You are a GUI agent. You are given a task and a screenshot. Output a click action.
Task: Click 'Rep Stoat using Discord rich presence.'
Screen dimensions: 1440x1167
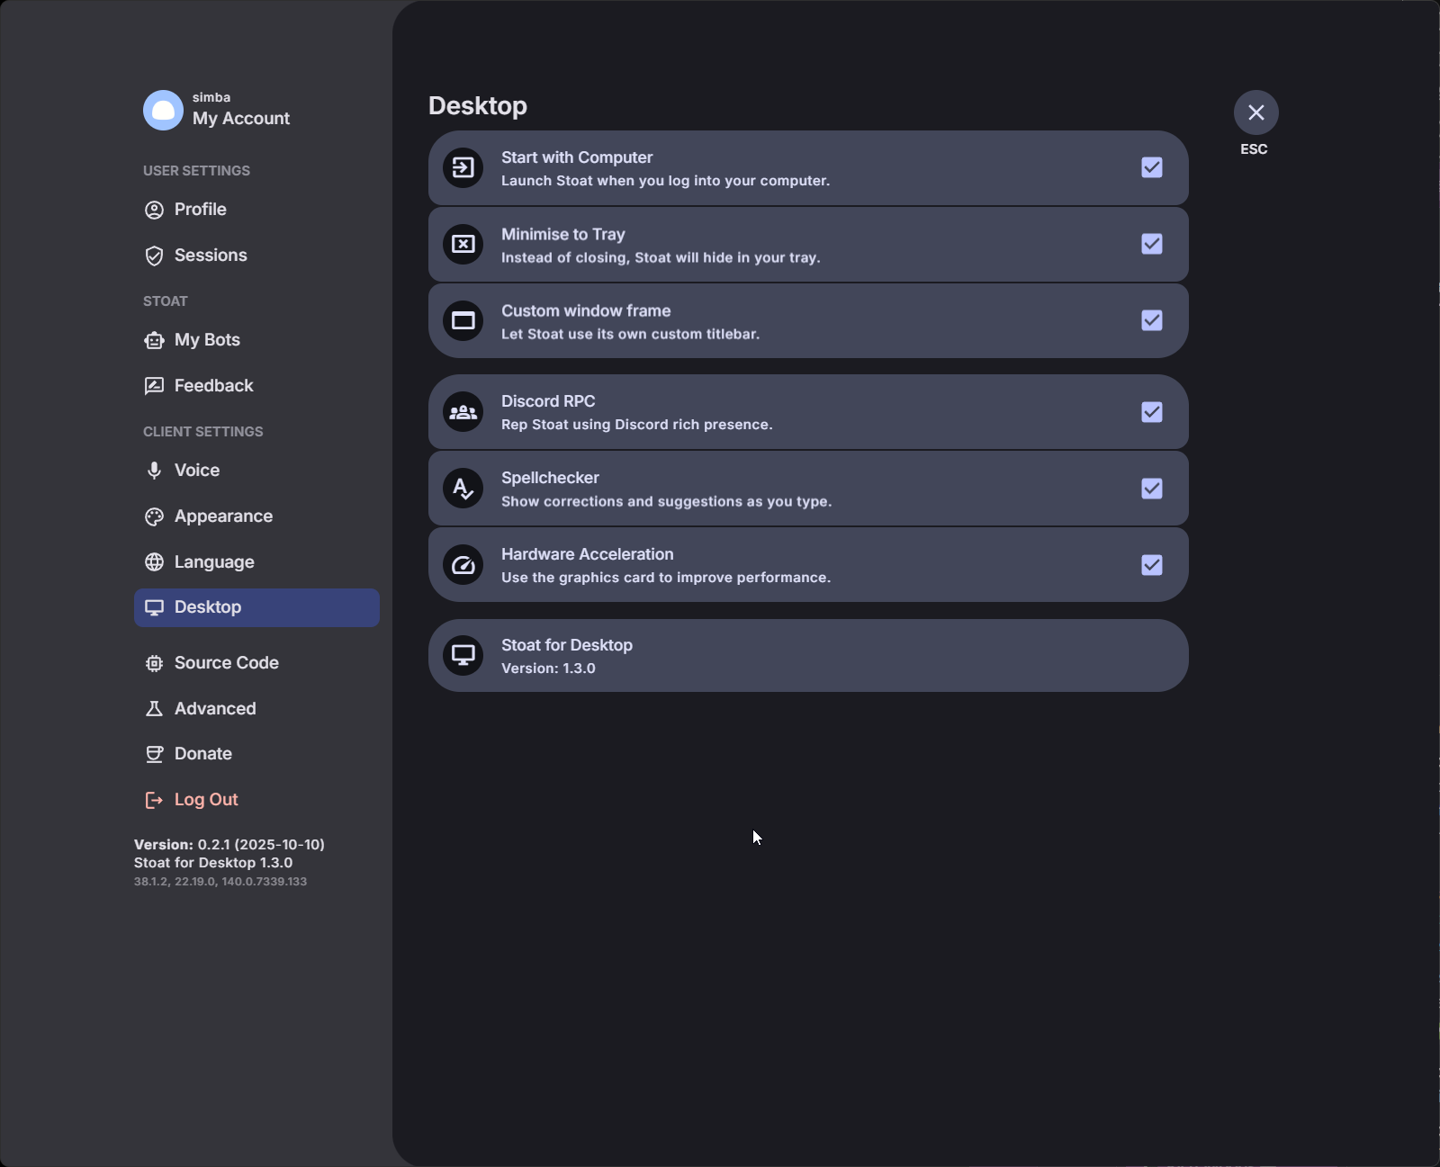(636, 425)
